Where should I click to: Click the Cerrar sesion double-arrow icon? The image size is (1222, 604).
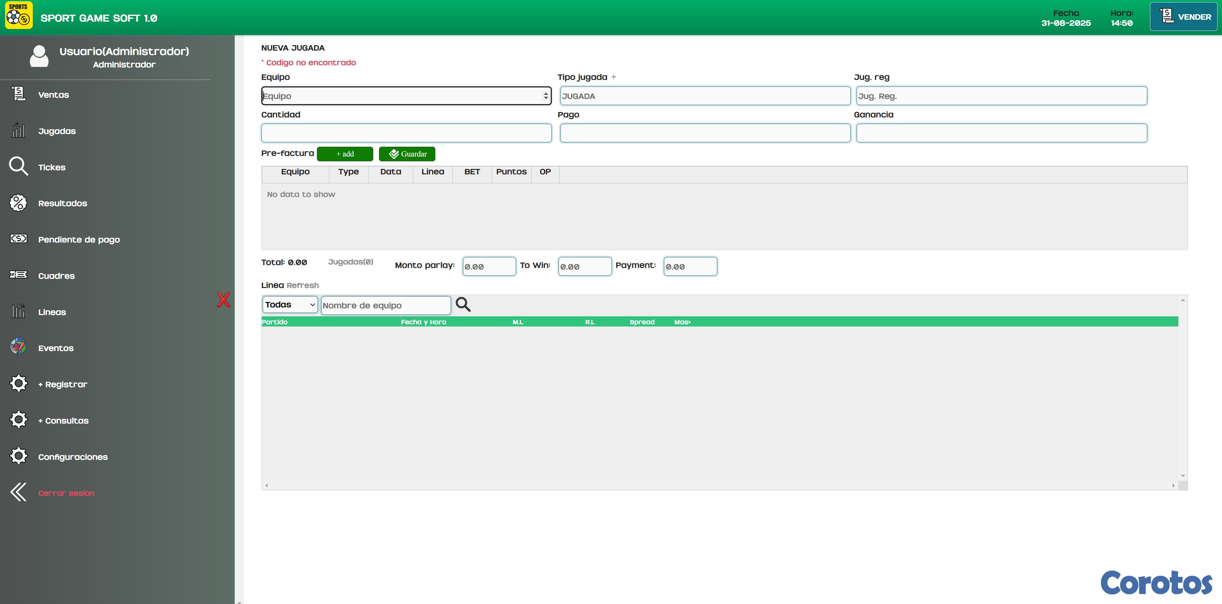[18, 492]
